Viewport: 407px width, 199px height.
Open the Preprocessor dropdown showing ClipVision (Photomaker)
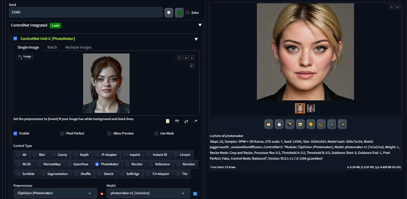[54, 193]
